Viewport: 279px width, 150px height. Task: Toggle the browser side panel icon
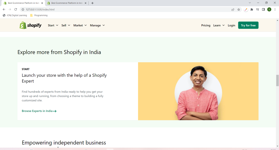pyautogui.click(x=263, y=9)
